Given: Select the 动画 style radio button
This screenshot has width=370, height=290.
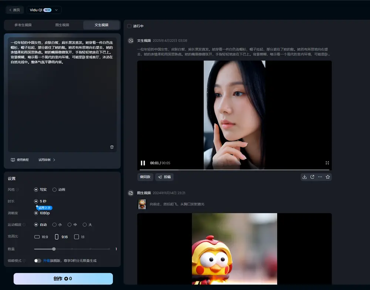Looking at the screenshot, I should tap(54, 190).
